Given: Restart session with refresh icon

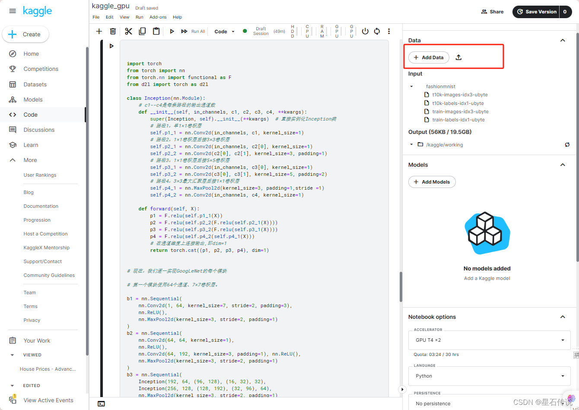Looking at the screenshot, I should [x=377, y=31].
